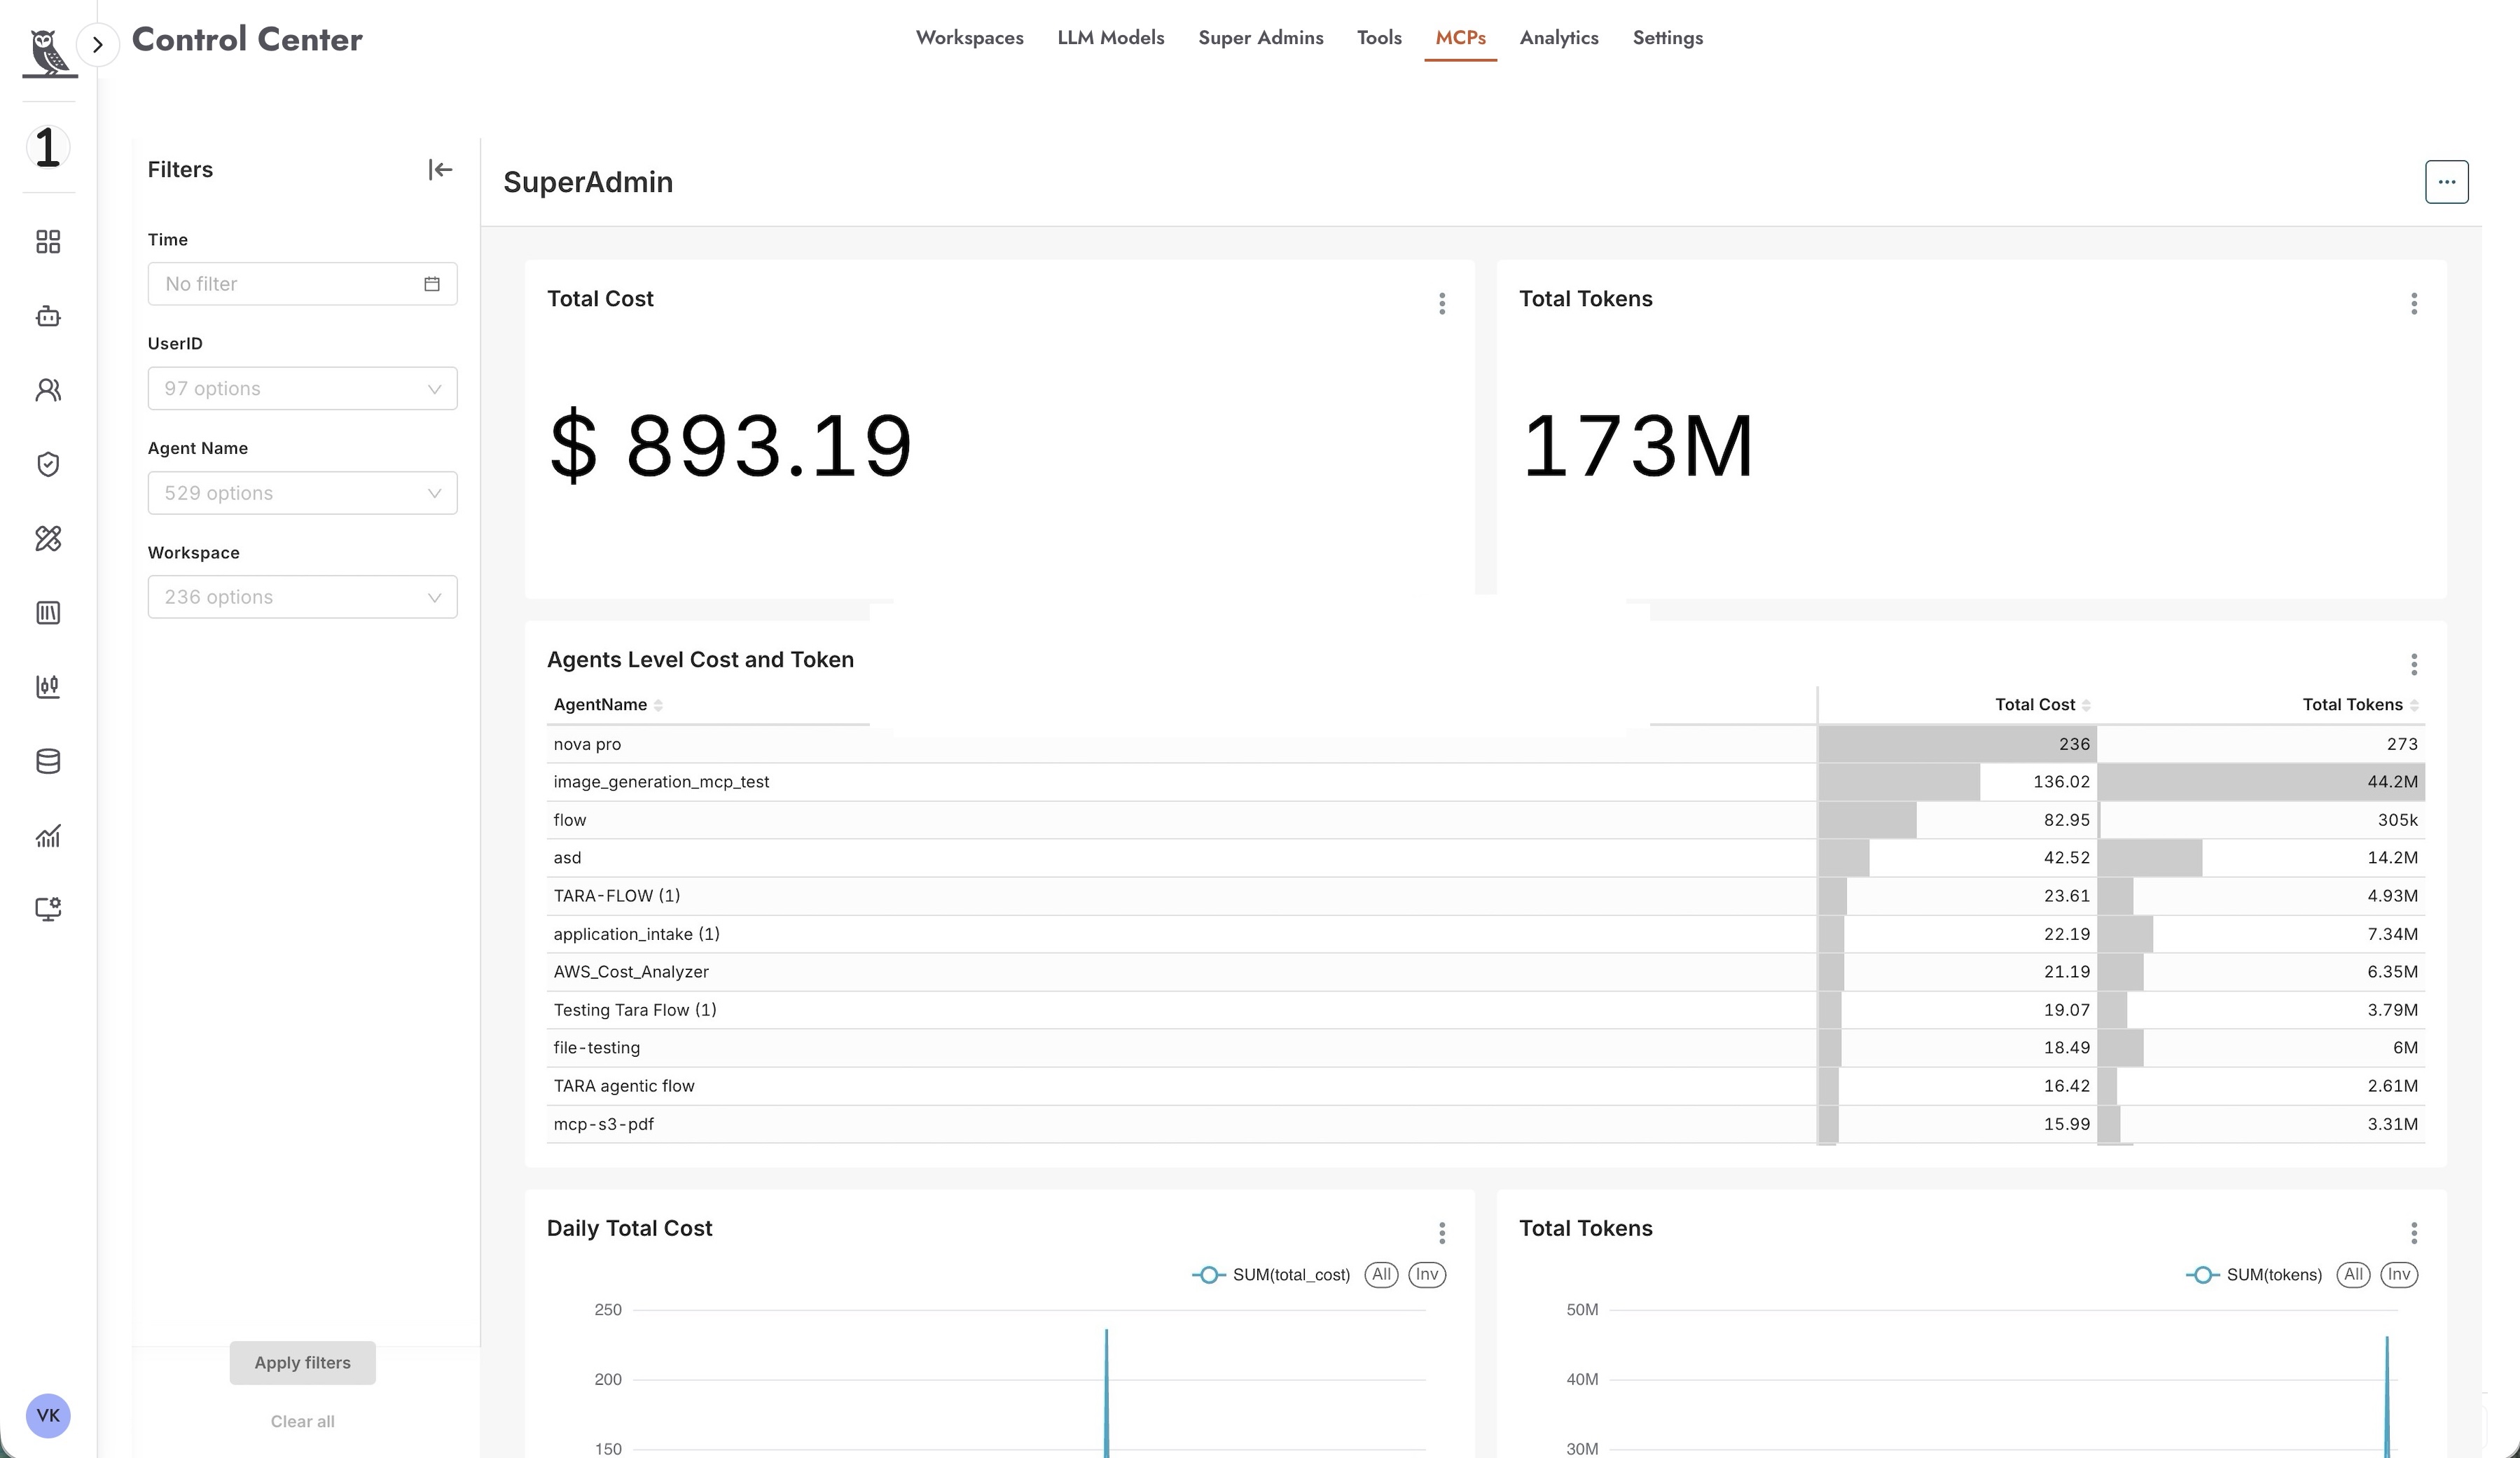Screen dimensions: 2520x1458
Task: Open the robot agents icon in sidebar
Action: point(48,316)
